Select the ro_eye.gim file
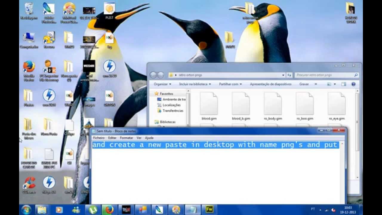Image resolution: width=382 pixels, height=215 pixels. click(x=337, y=106)
